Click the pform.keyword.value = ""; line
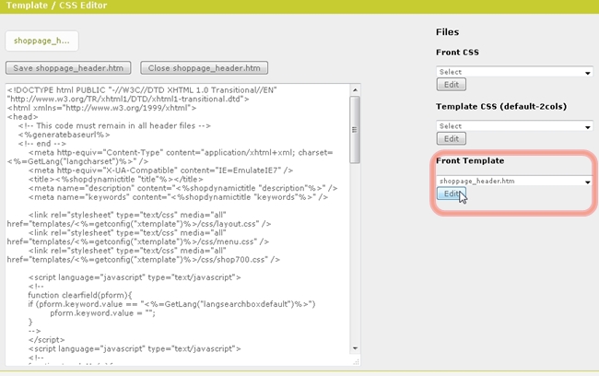Screen dimensions: 599x376 tap(103, 313)
